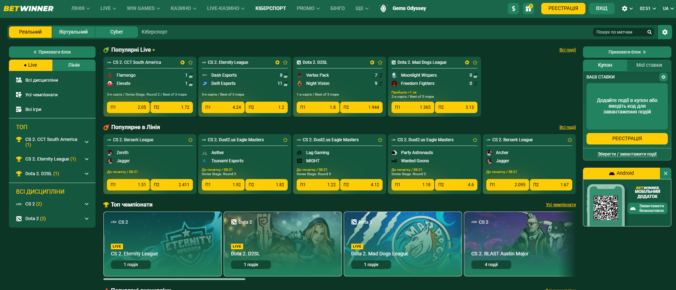676x290 pixels.
Task: Close the Android app banner
Action: [x=666, y=173]
